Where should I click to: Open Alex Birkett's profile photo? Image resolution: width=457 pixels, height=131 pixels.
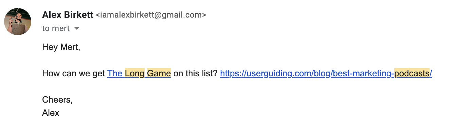(x=18, y=22)
